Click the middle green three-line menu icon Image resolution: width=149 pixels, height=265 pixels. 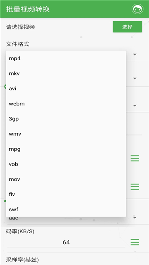pos(135,187)
